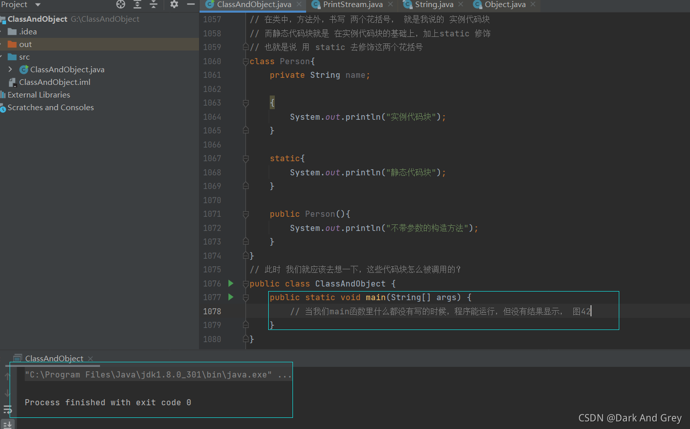The image size is (690, 429).
Task: Collapse the comment fold at line 1059
Action: point(246,47)
